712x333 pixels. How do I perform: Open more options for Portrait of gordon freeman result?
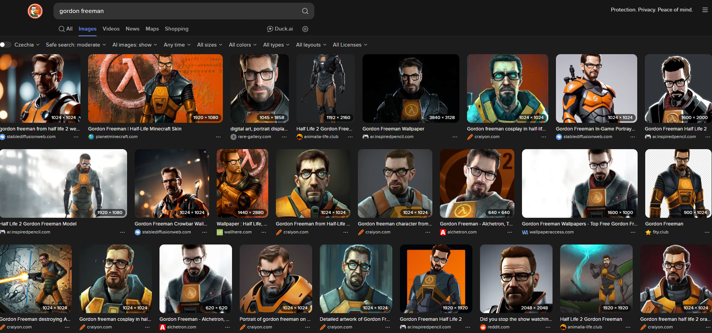308,327
